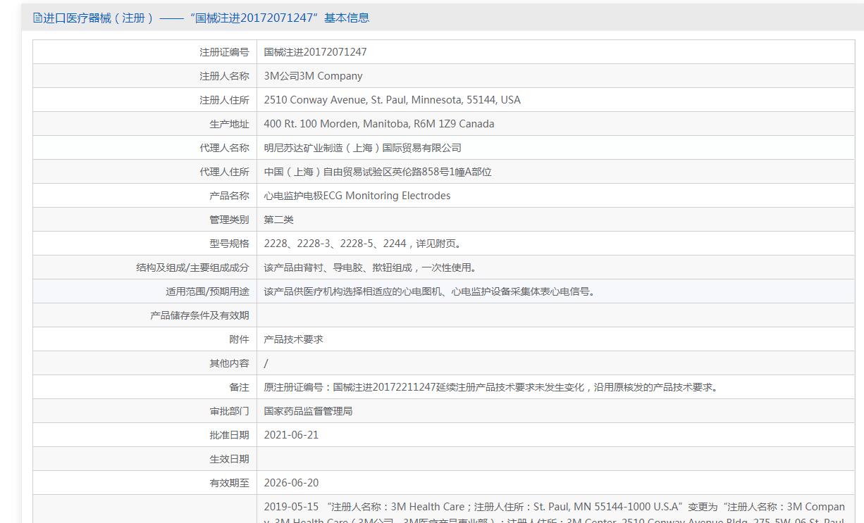Viewport: 864px width, 523px height.
Task: Click the label '其他内容'
Action: pyautogui.click(x=229, y=363)
